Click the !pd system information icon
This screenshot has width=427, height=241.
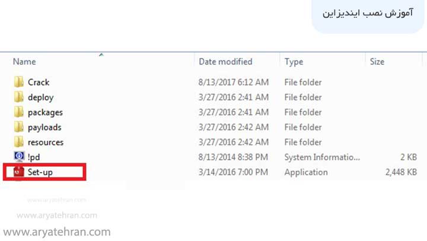19,157
